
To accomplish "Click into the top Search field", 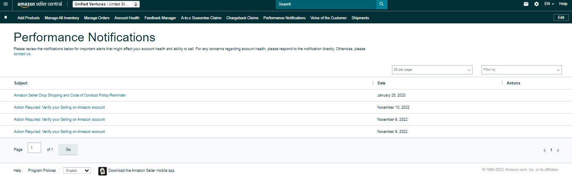I will point(326,4).
